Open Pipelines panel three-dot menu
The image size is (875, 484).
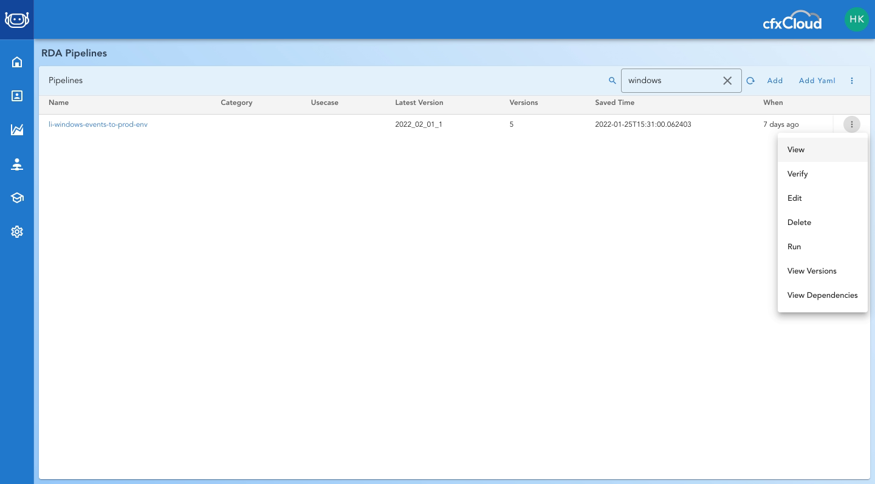pyautogui.click(x=852, y=81)
